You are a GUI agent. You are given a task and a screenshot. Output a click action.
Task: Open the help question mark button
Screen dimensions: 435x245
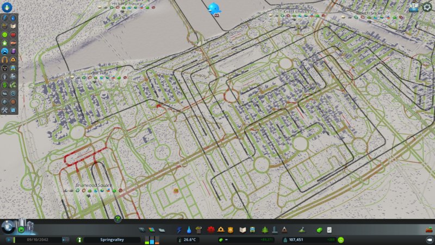pos(117,219)
